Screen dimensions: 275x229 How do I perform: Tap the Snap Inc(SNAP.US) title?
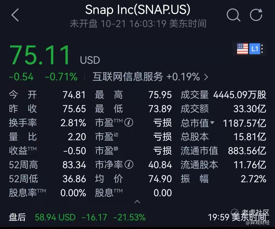tap(138, 9)
